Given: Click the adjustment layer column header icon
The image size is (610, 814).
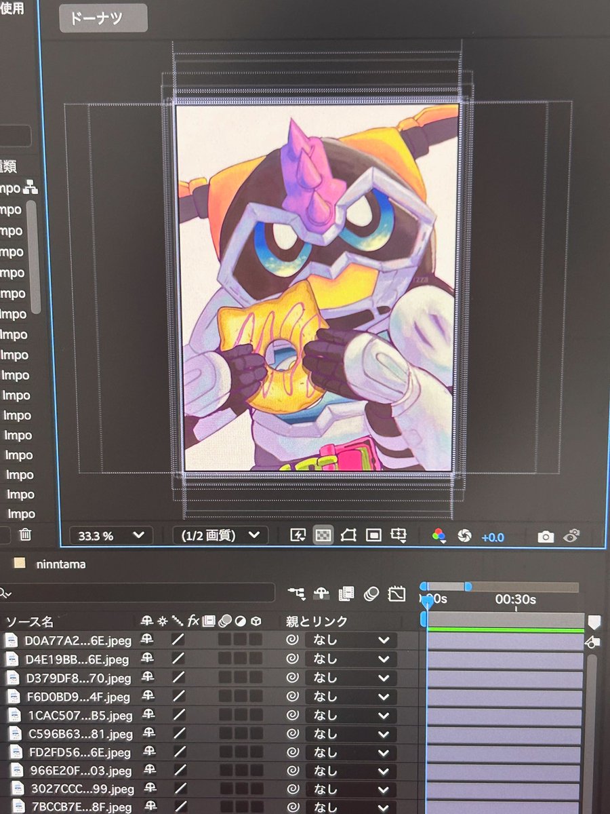Looking at the screenshot, I should tap(240, 620).
